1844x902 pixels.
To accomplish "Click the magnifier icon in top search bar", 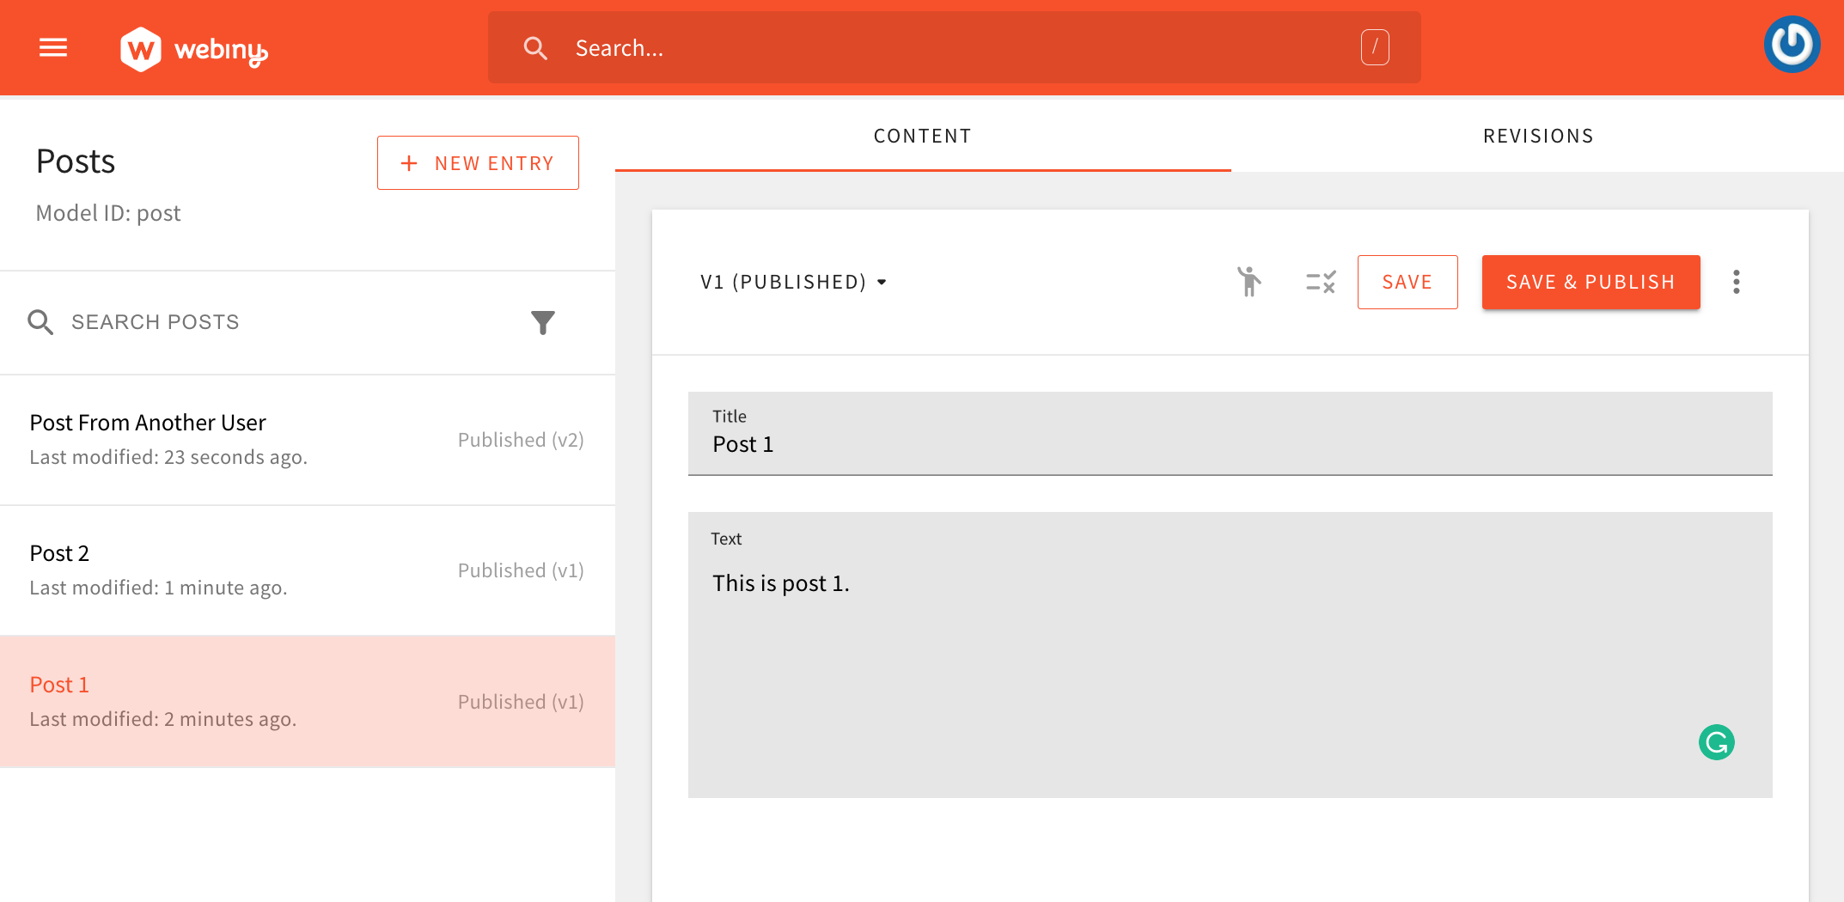I will tap(535, 48).
